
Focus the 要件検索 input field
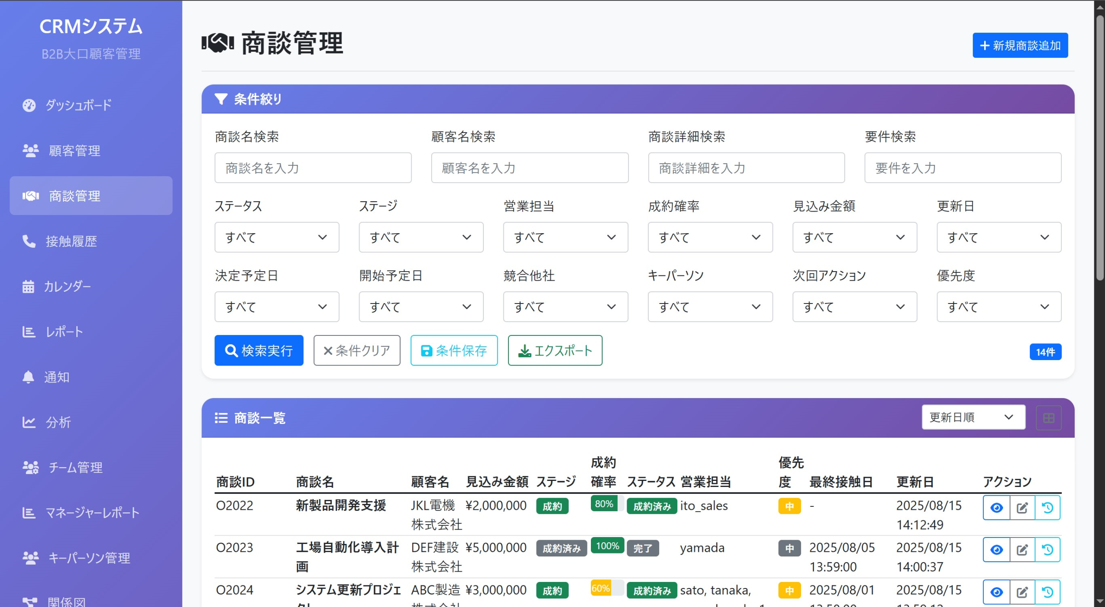point(963,168)
